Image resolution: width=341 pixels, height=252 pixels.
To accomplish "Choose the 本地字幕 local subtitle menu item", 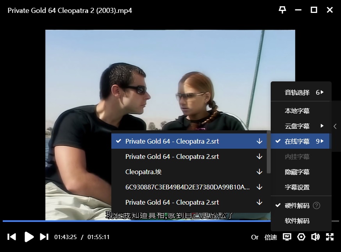I will 297,111.
